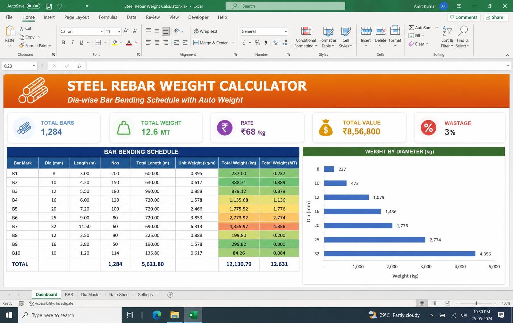Open Find & Select dropdown
Screen dimensions: 513x323
pyautogui.click(x=463, y=37)
